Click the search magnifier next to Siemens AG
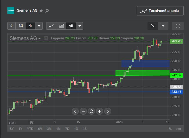Image resolution: width=189 pixels, height=138 pixels. coord(47,11)
